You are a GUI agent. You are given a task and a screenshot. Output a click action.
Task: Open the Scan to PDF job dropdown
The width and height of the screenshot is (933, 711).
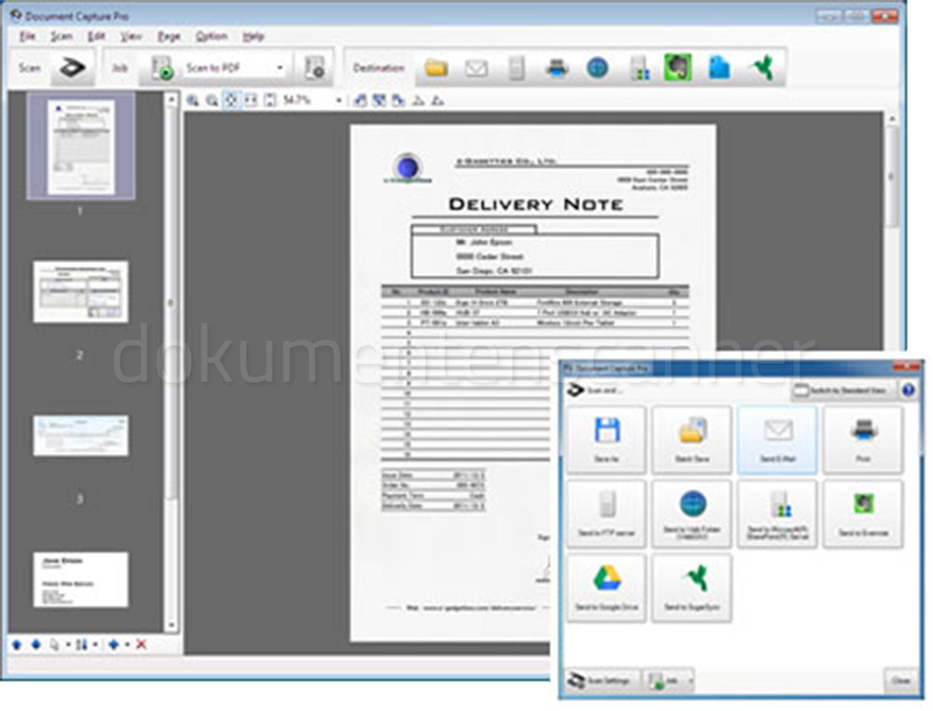(280, 66)
